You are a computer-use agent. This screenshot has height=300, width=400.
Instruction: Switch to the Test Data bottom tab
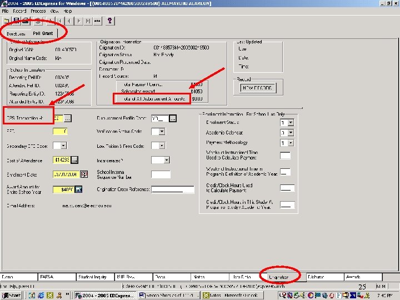[248, 277]
